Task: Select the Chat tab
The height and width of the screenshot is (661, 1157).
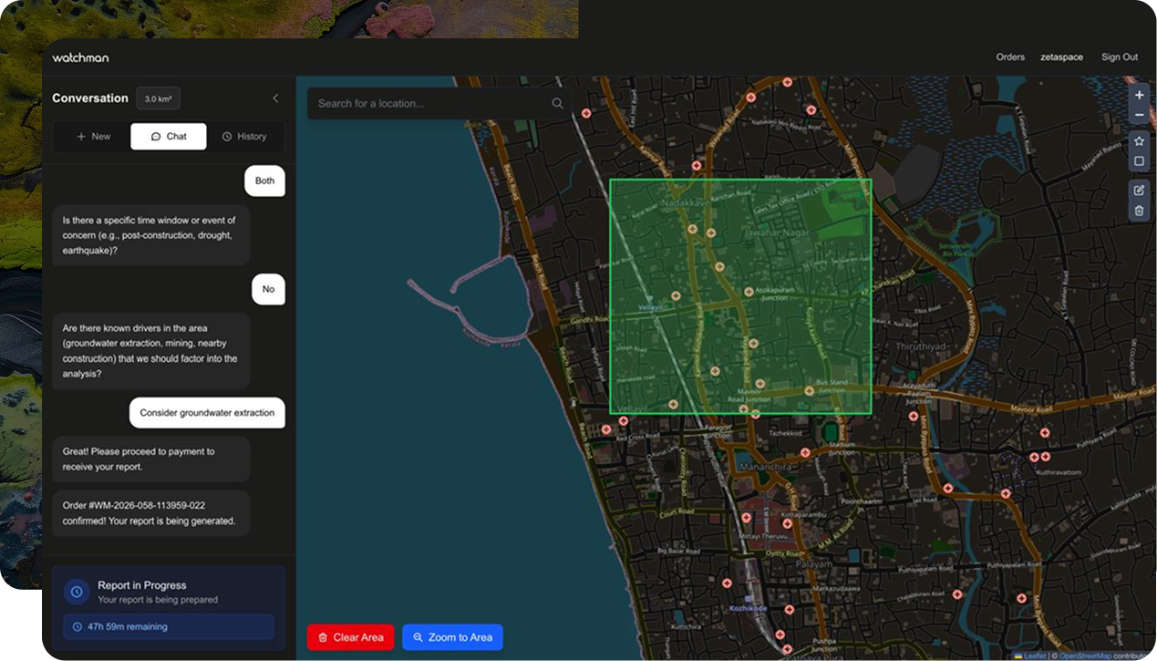Action: [168, 136]
